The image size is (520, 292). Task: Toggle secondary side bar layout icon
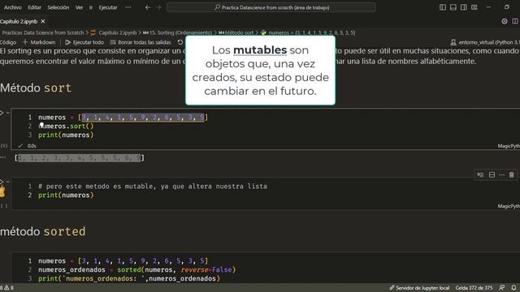(464, 7)
